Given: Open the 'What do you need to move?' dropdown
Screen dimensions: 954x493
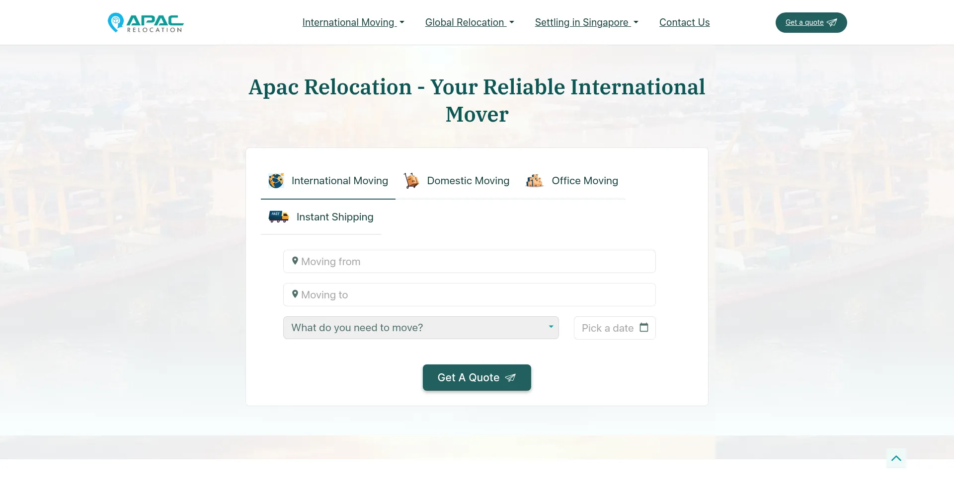Looking at the screenshot, I should pyautogui.click(x=420, y=328).
